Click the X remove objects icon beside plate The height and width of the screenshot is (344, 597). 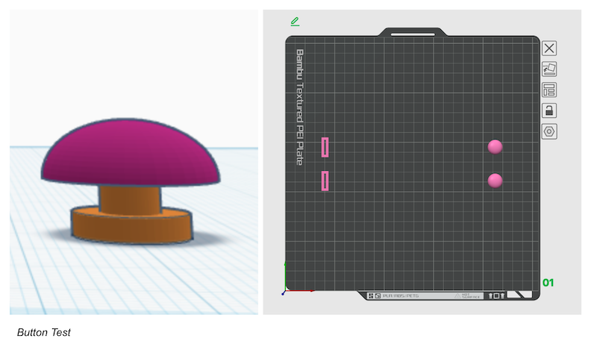(x=549, y=49)
